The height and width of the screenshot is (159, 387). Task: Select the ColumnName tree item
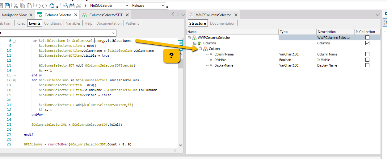(x=224, y=54)
